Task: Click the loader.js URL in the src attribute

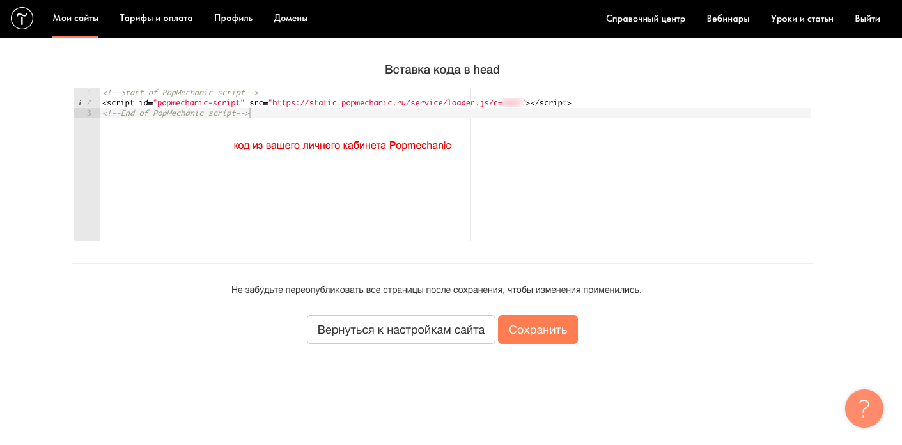Action: [396, 103]
